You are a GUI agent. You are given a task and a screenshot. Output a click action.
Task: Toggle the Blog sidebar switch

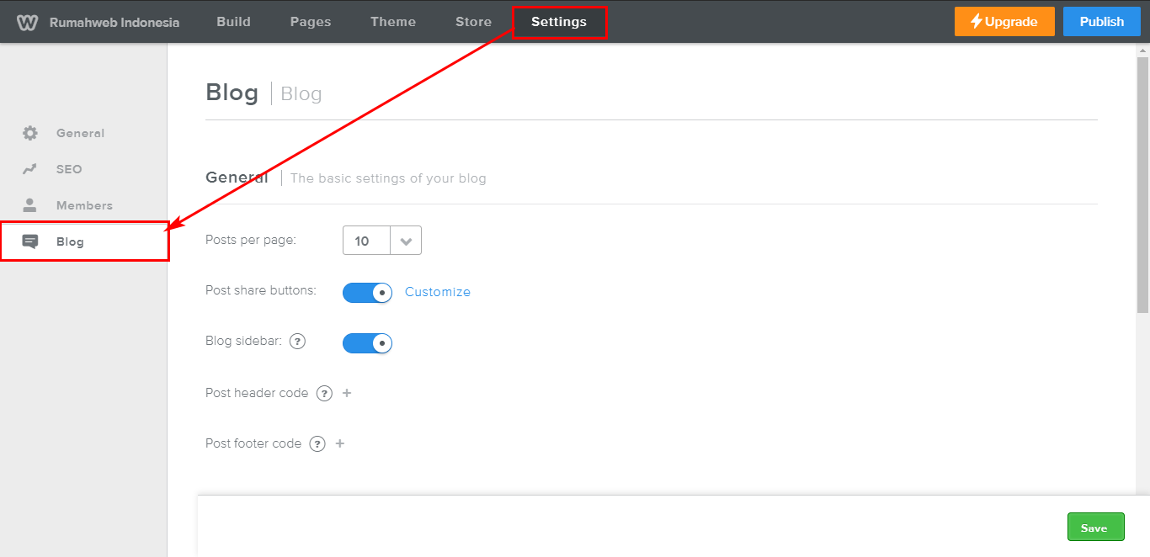(368, 343)
